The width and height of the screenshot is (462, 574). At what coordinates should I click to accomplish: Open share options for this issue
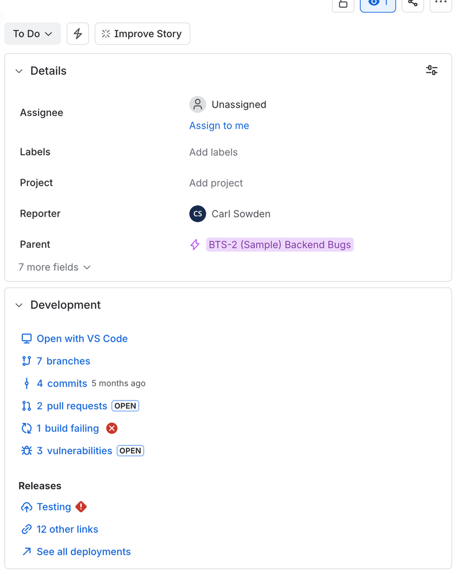413,5
